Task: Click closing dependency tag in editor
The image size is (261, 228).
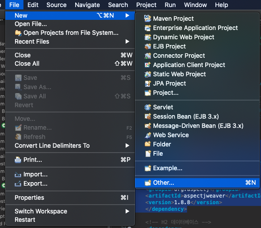Action: (166, 209)
